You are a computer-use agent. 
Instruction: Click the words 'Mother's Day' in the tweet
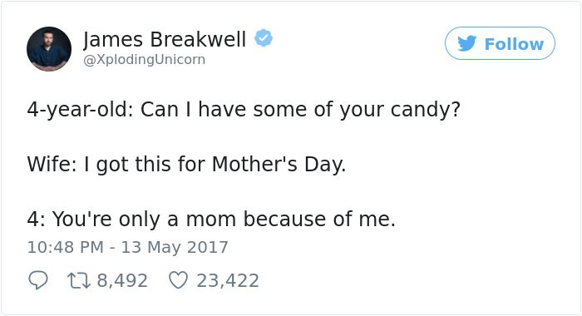[279, 164]
